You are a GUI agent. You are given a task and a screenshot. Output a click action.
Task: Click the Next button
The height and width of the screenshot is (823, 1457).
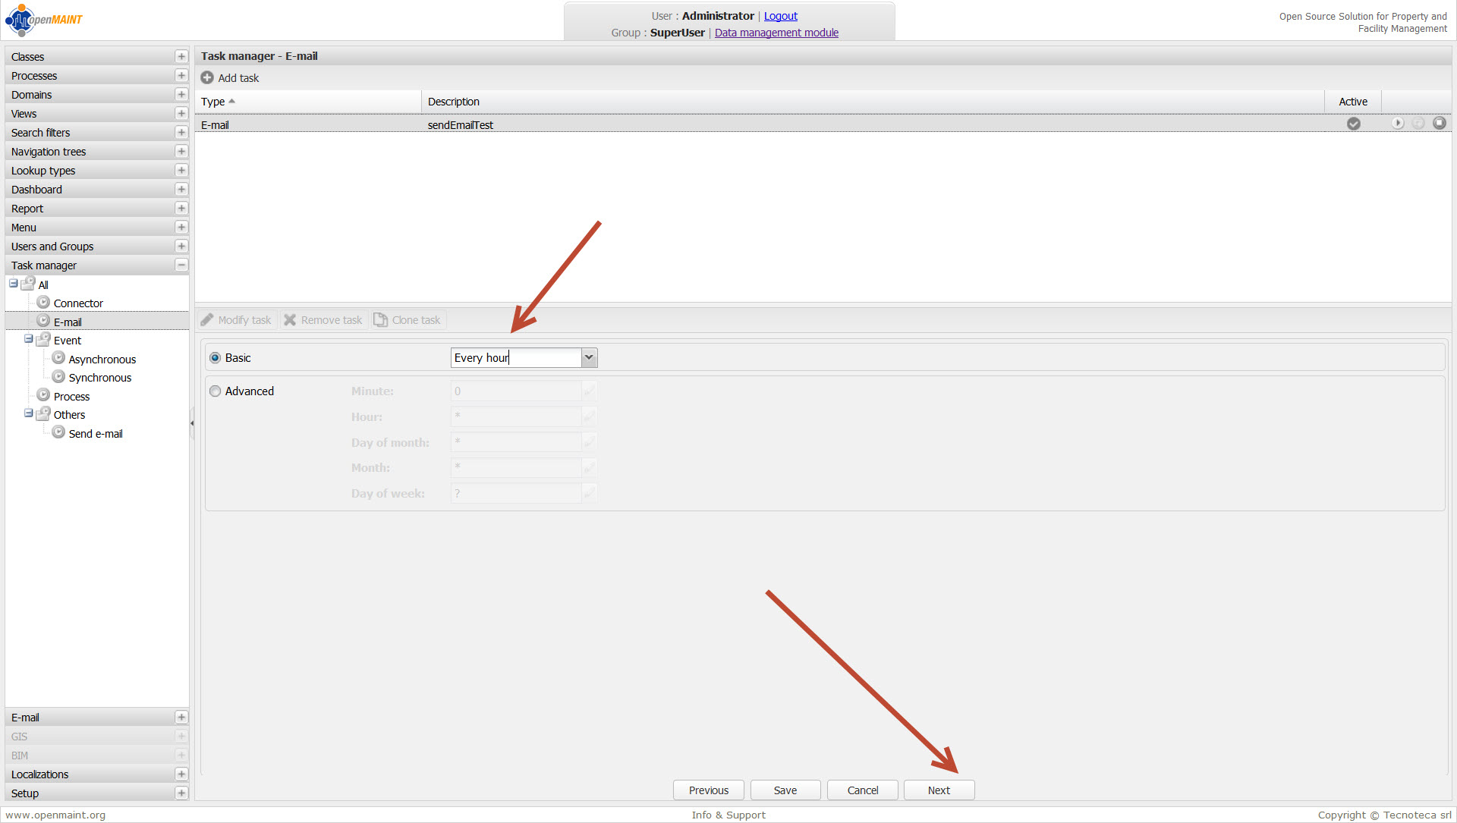pos(939,790)
